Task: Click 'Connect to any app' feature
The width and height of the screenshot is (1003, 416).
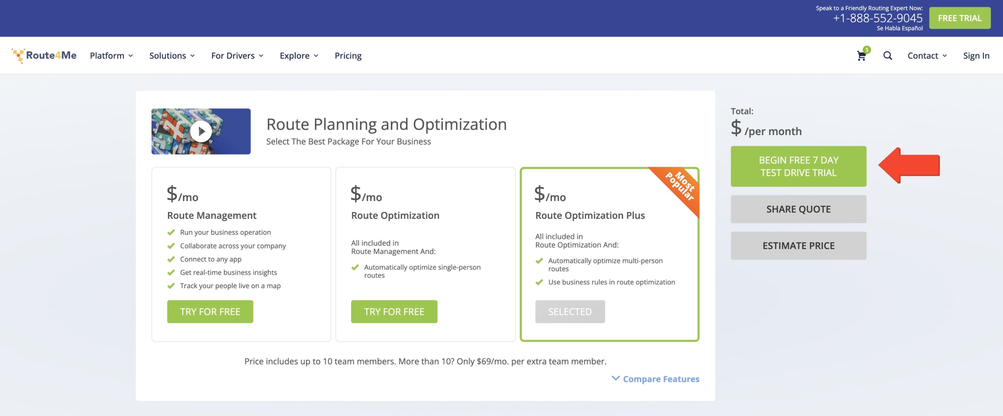Action: click(211, 259)
